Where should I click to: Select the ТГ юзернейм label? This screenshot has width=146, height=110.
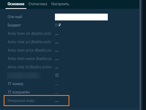point(19,92)
